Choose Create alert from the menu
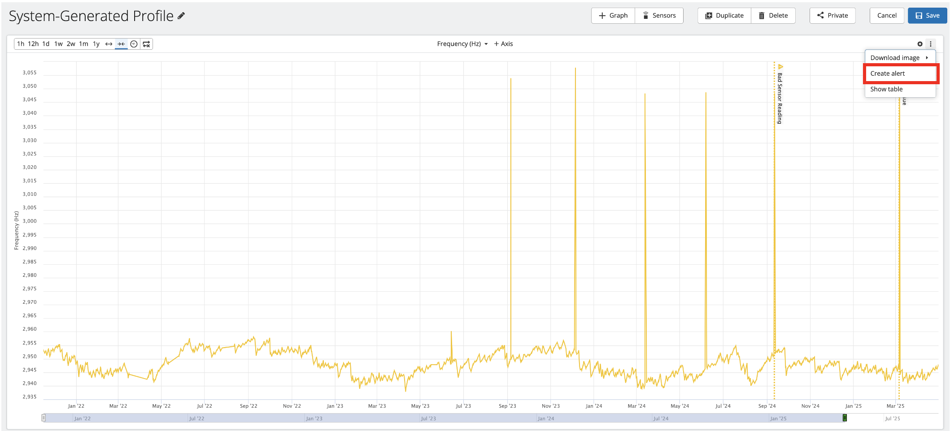950x431 pixels. pyautogui.click(x=900, y=73)
